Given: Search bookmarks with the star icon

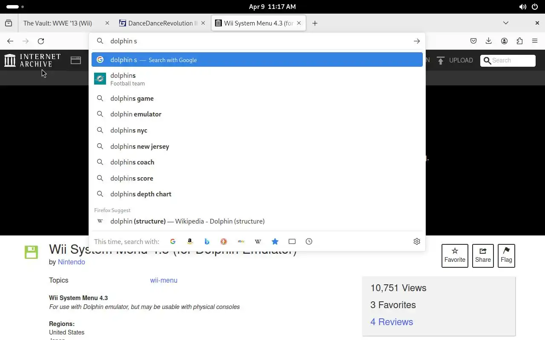Looking at the screenshot, I should [275, 241].
